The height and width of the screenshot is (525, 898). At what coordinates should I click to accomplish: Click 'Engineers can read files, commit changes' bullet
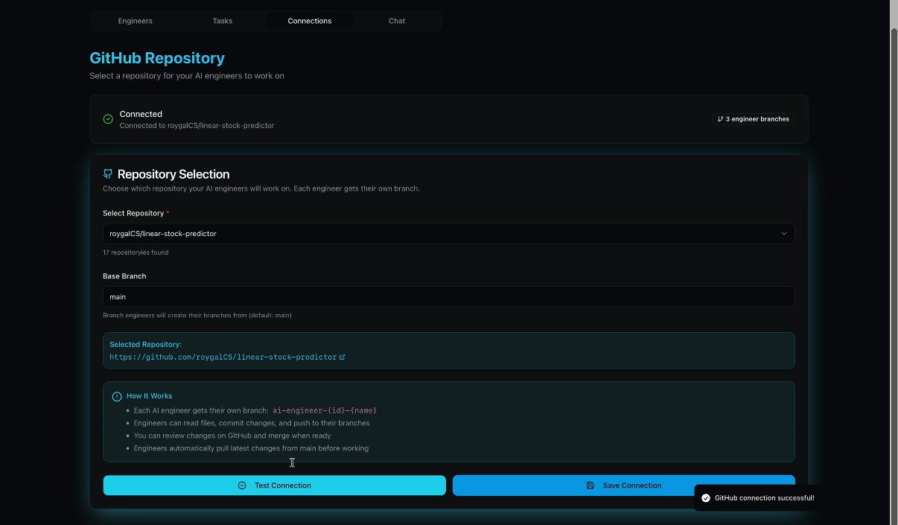[x=252, y=423]
